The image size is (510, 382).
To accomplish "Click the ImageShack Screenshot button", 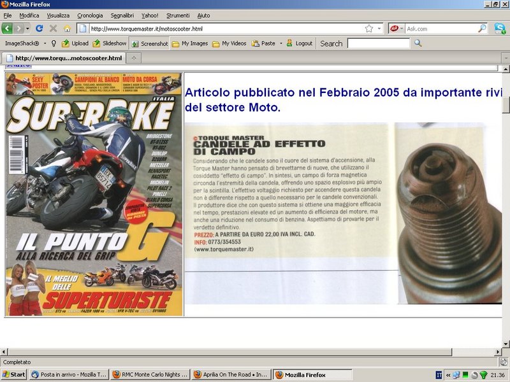I will coord(150,43).
